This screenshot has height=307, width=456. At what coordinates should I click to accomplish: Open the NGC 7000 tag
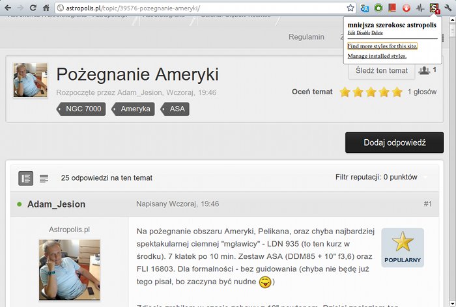click(x=81, y=109)
